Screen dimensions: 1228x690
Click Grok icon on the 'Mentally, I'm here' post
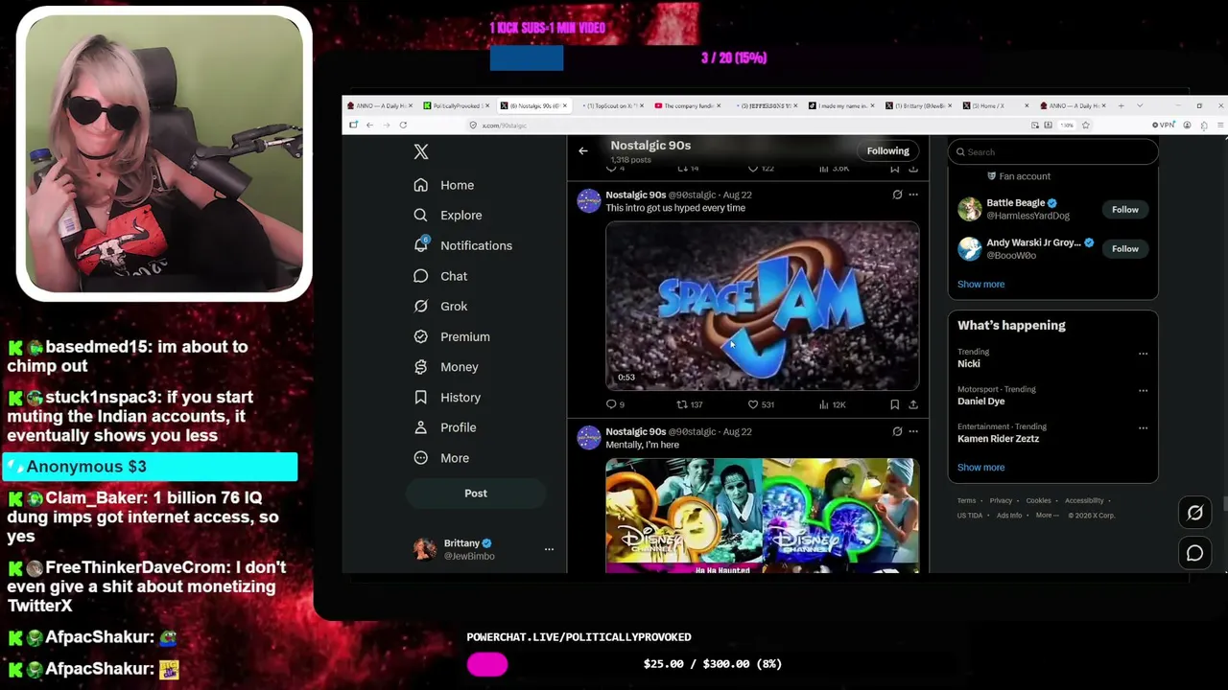coord(897,431)
